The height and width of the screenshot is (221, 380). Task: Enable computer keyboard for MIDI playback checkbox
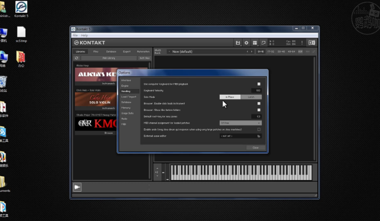(259, 84)
